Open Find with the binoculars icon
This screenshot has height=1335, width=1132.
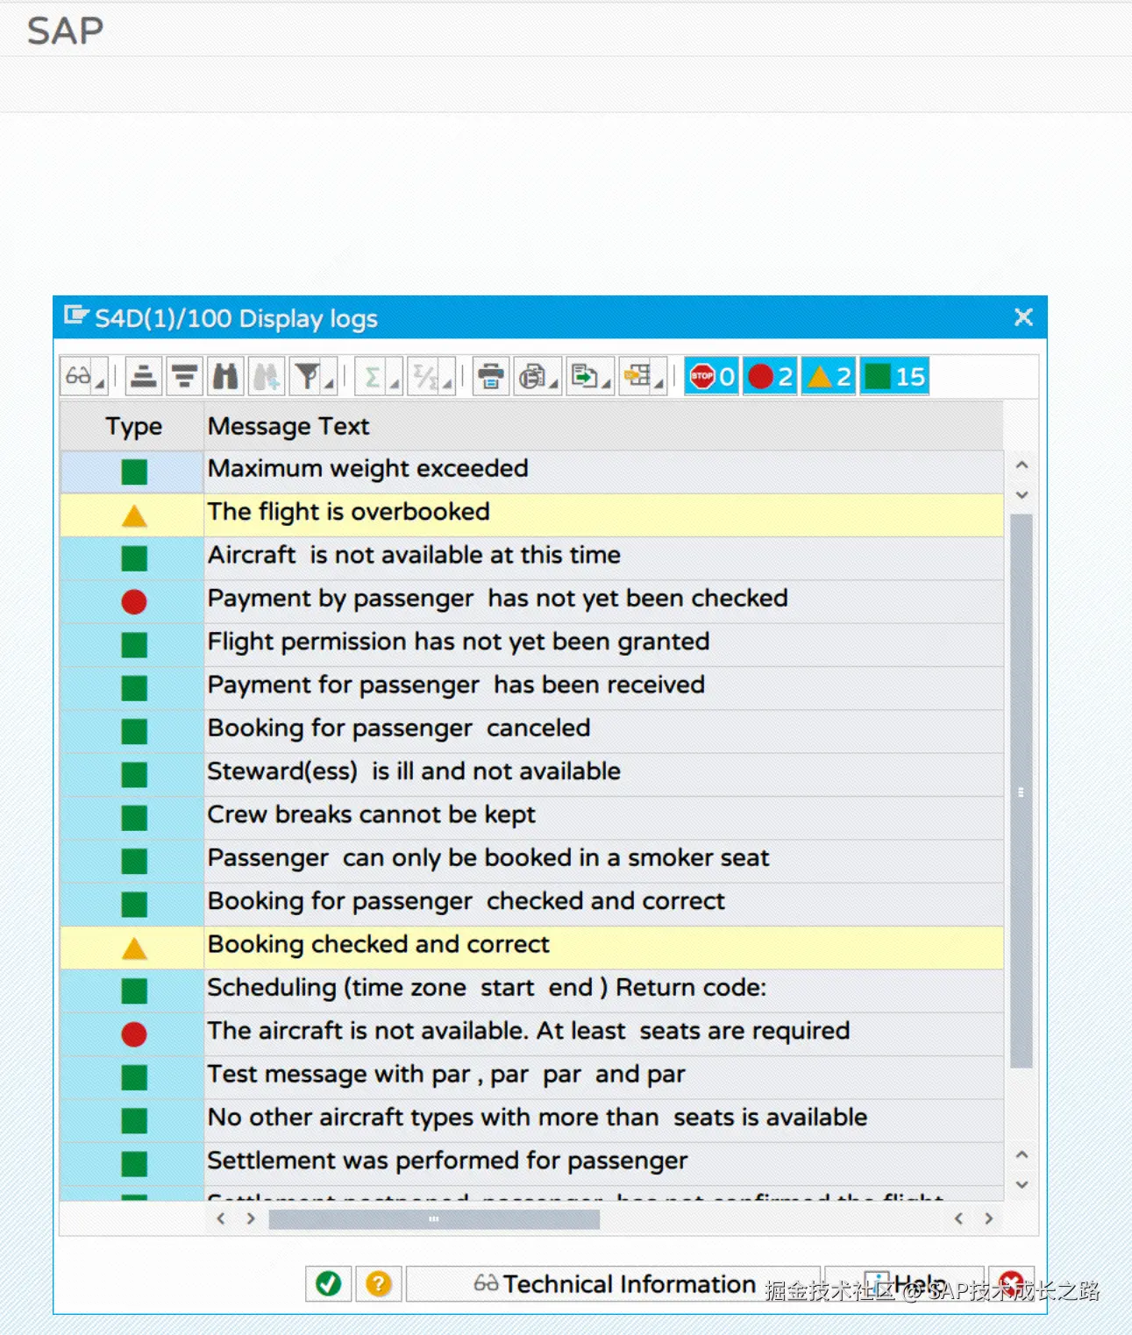pos(225,377)
